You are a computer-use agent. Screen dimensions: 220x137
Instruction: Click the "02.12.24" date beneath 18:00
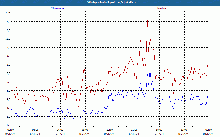(159, 134)
